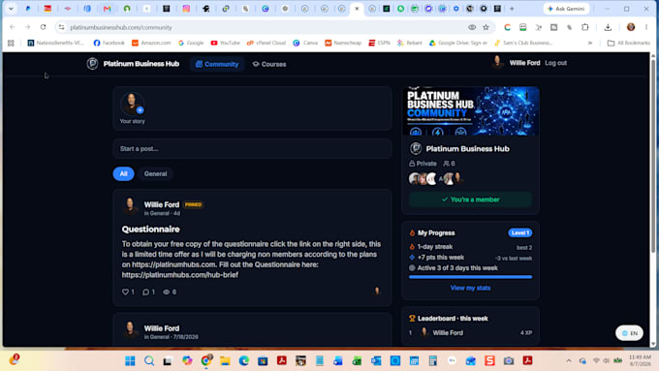The width and height of the screenshot is (659, 371).
Task: Click the address bar URL
Action: [121, 28]
